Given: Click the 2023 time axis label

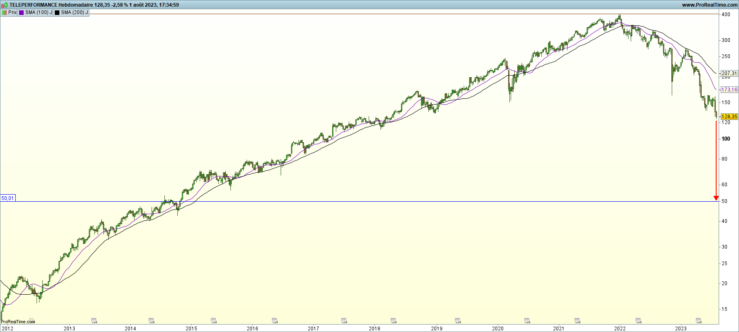Looking at the screenshot, I should click(681, 329).
